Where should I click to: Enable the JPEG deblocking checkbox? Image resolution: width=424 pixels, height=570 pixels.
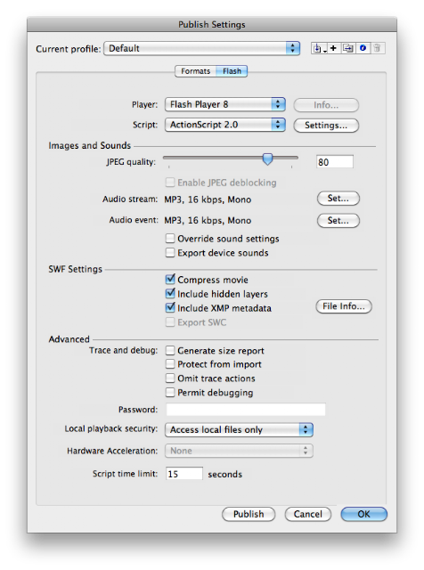click(x=170, y=182)
